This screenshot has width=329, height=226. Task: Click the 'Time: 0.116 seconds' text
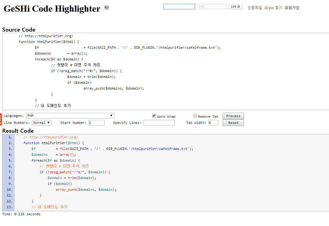[x=21, y=214]
